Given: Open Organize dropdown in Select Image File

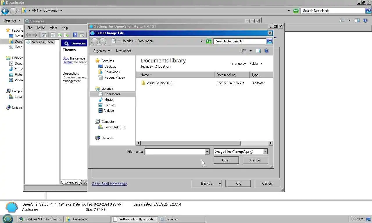Looking at the screenshot, I should [101, 51].
